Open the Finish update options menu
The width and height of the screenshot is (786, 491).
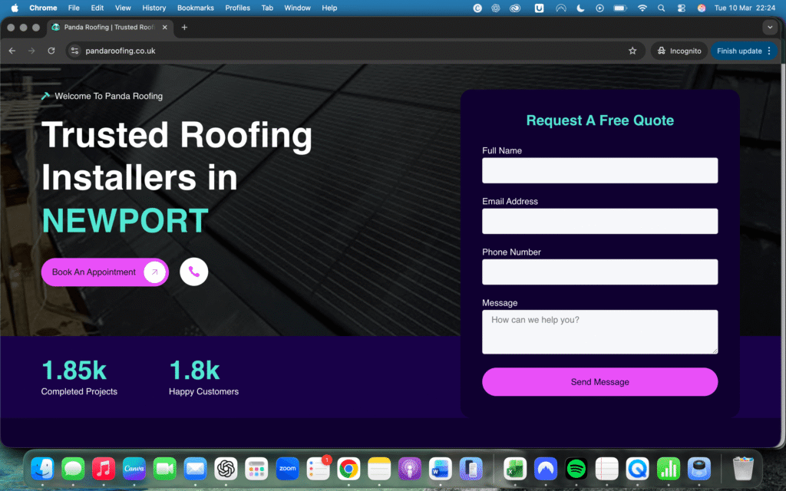click(x=769, y=51)
